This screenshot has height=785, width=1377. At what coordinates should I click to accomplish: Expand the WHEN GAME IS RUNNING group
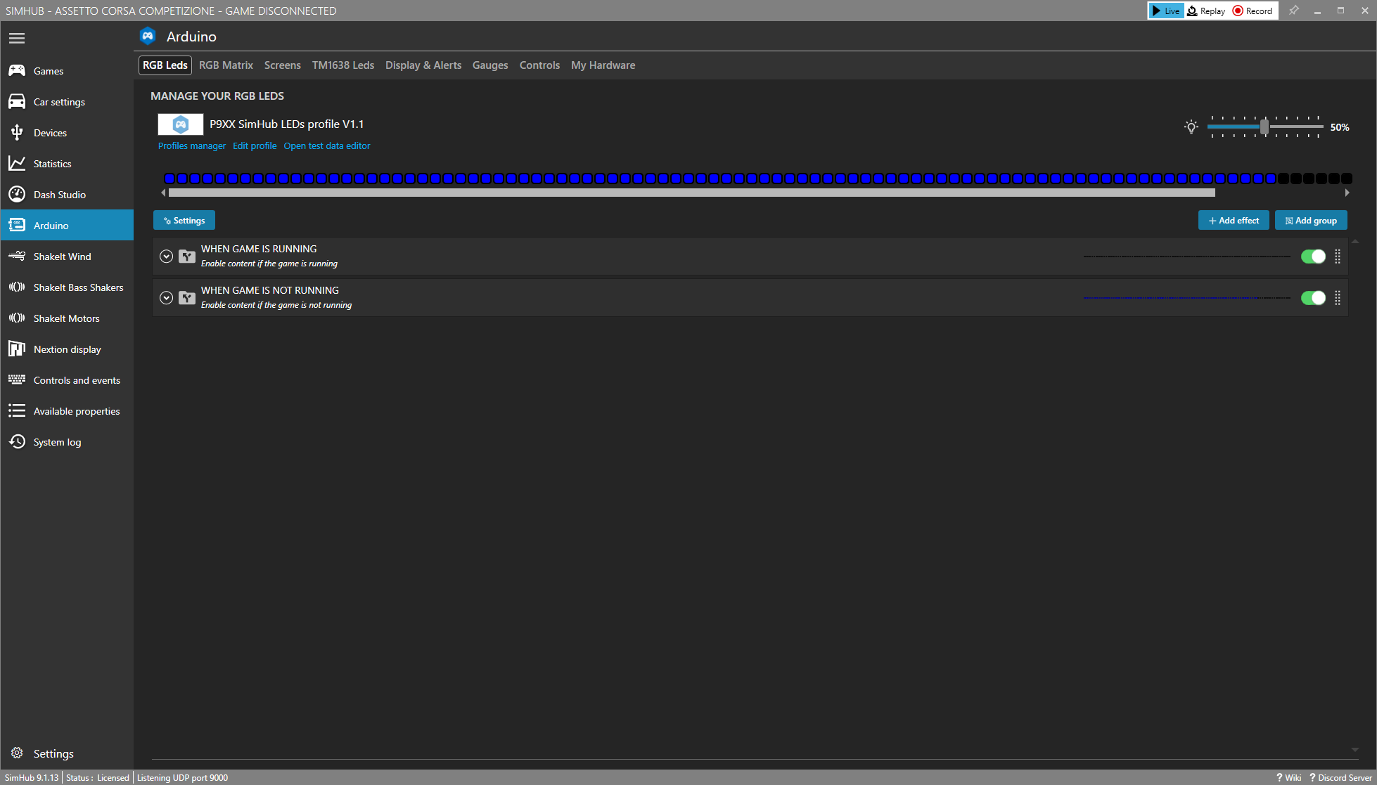pyautogui.click(x=166, y=257)
